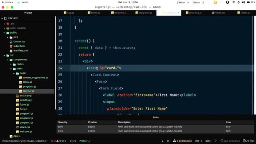Open App.js in the project tree
This screenshot has height=144, width=256.
[x=17, y=136]
